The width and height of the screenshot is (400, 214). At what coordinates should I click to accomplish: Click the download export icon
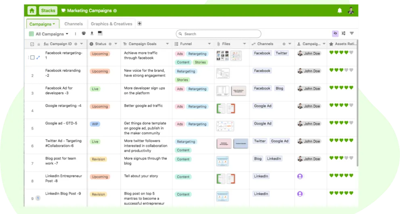click(92, 34)
